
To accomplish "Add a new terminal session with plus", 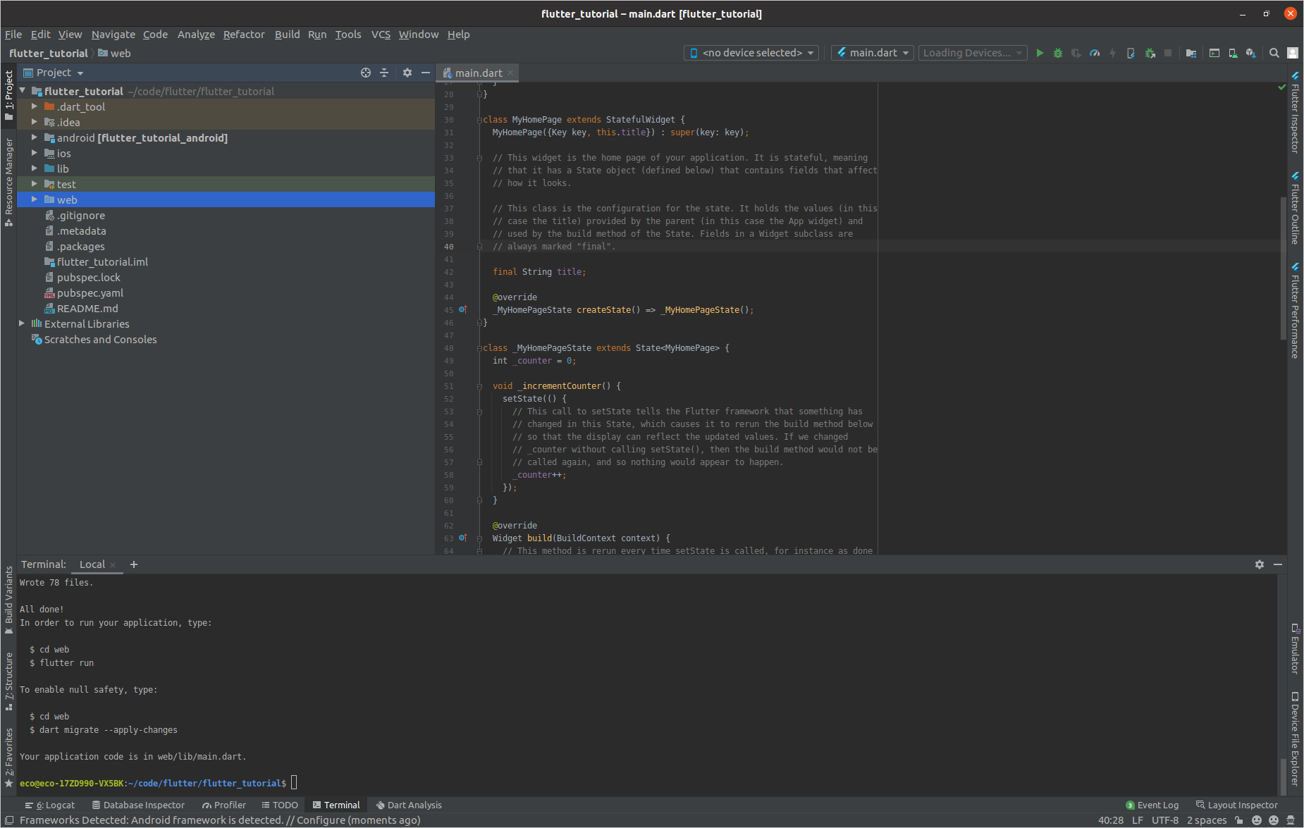I will point(134,564).
